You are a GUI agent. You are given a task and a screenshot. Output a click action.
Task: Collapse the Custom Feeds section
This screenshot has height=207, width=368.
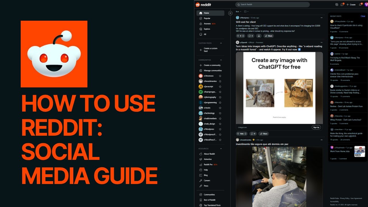(x=221, y=43)
